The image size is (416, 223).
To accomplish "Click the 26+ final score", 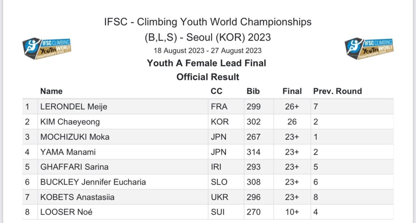I will pos(292,107).
